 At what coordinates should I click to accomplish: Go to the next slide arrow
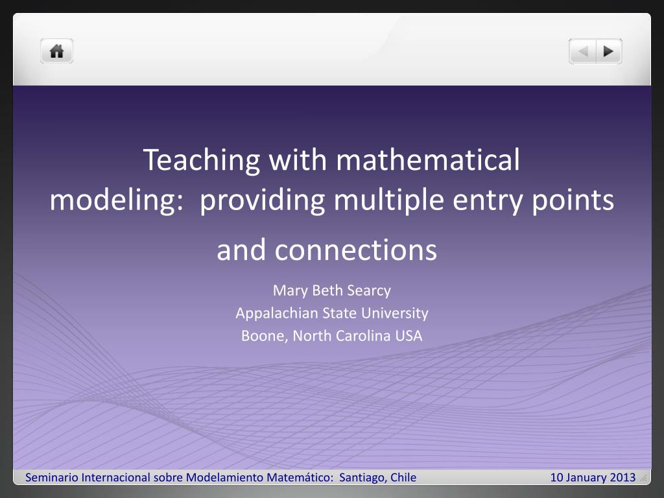[609, 51]
